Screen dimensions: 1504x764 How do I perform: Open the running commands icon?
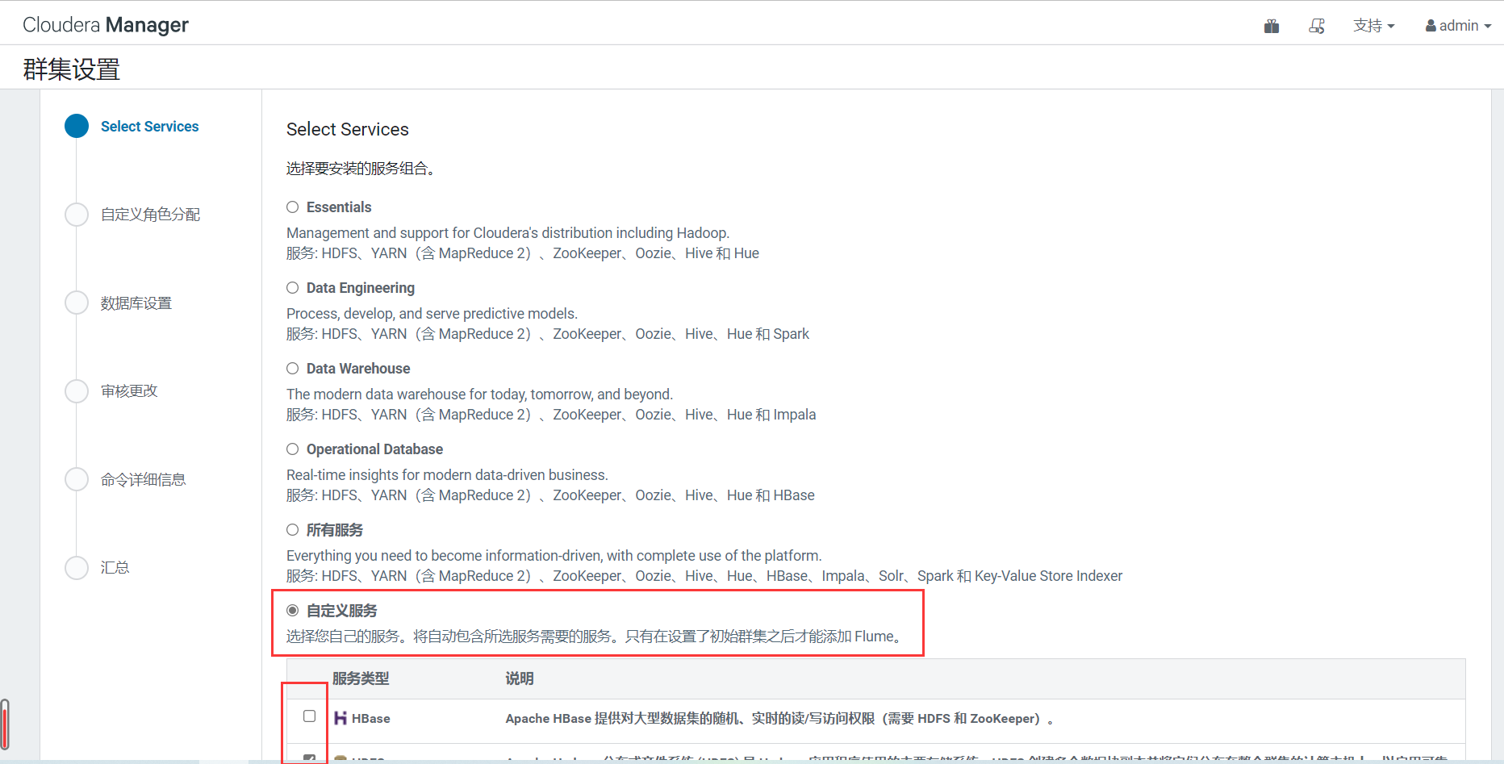pos(1317,26)
